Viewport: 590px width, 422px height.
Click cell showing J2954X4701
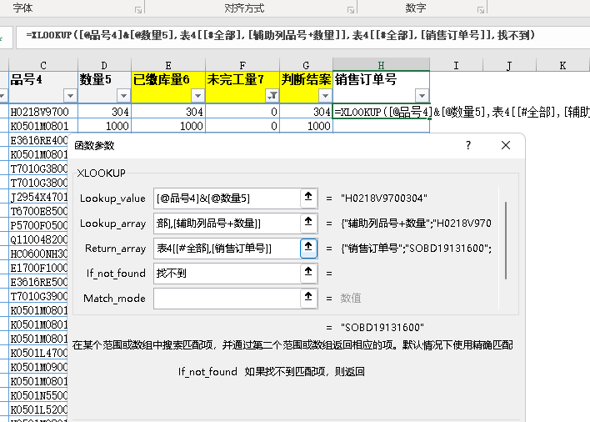[38, 197]
